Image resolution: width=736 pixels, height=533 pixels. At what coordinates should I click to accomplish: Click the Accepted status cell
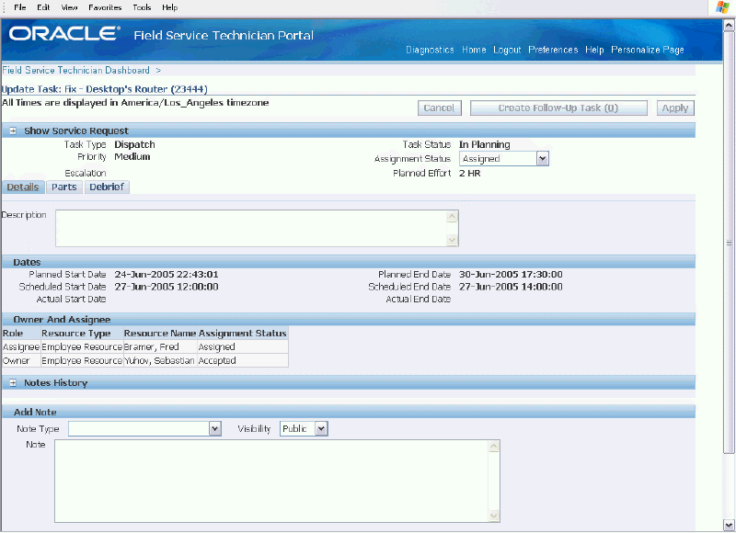tap(243, 360)
